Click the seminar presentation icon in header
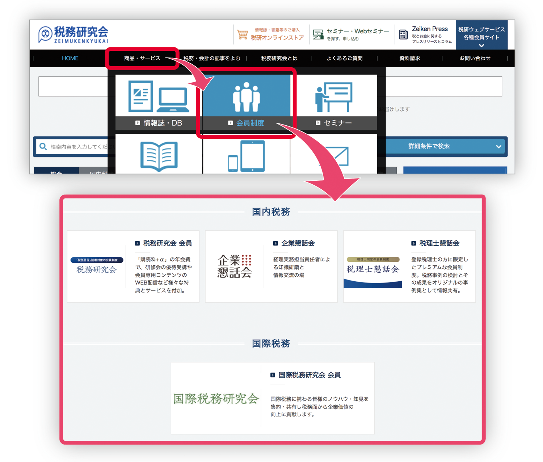 [318, 34]
